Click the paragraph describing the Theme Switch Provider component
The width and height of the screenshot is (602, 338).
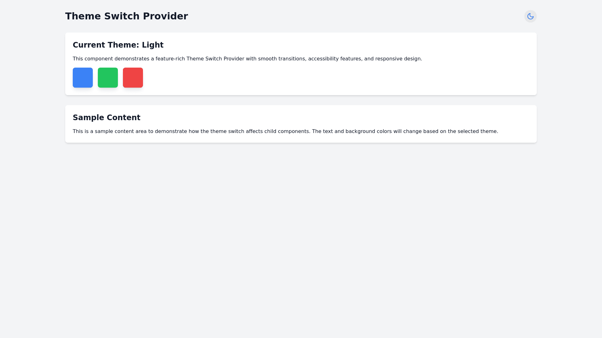(x=247, y=59)
